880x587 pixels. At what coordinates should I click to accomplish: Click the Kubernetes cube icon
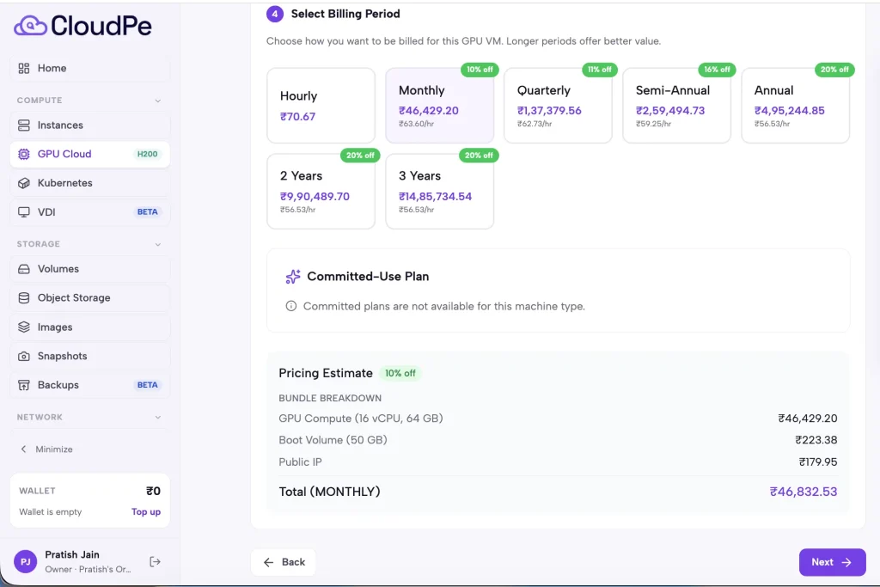point(23,184)
